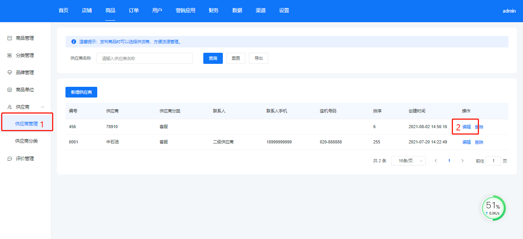Click the blue info tip icon

point(74,42)
